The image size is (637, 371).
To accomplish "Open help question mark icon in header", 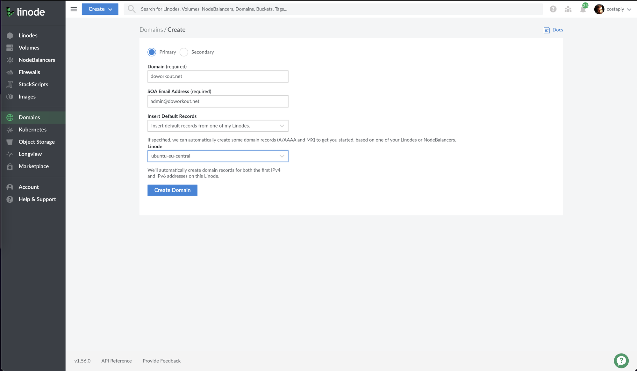I will (553, 9).
